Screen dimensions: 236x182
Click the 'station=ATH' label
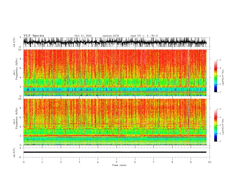(111, 36)
